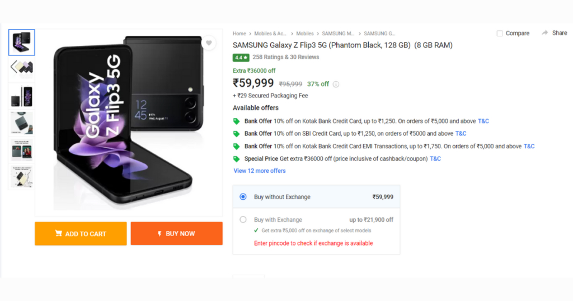Click the cart icon in Add to Cart
573x301 pixels.
58,233
